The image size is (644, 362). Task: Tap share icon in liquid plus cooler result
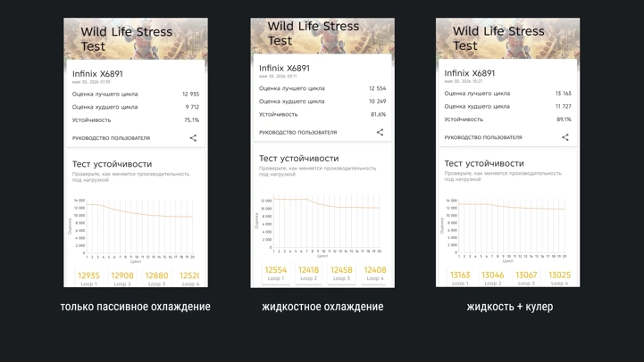pos(565,137)
